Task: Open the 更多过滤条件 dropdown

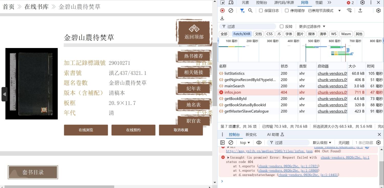Action: (x=312, y=27)
